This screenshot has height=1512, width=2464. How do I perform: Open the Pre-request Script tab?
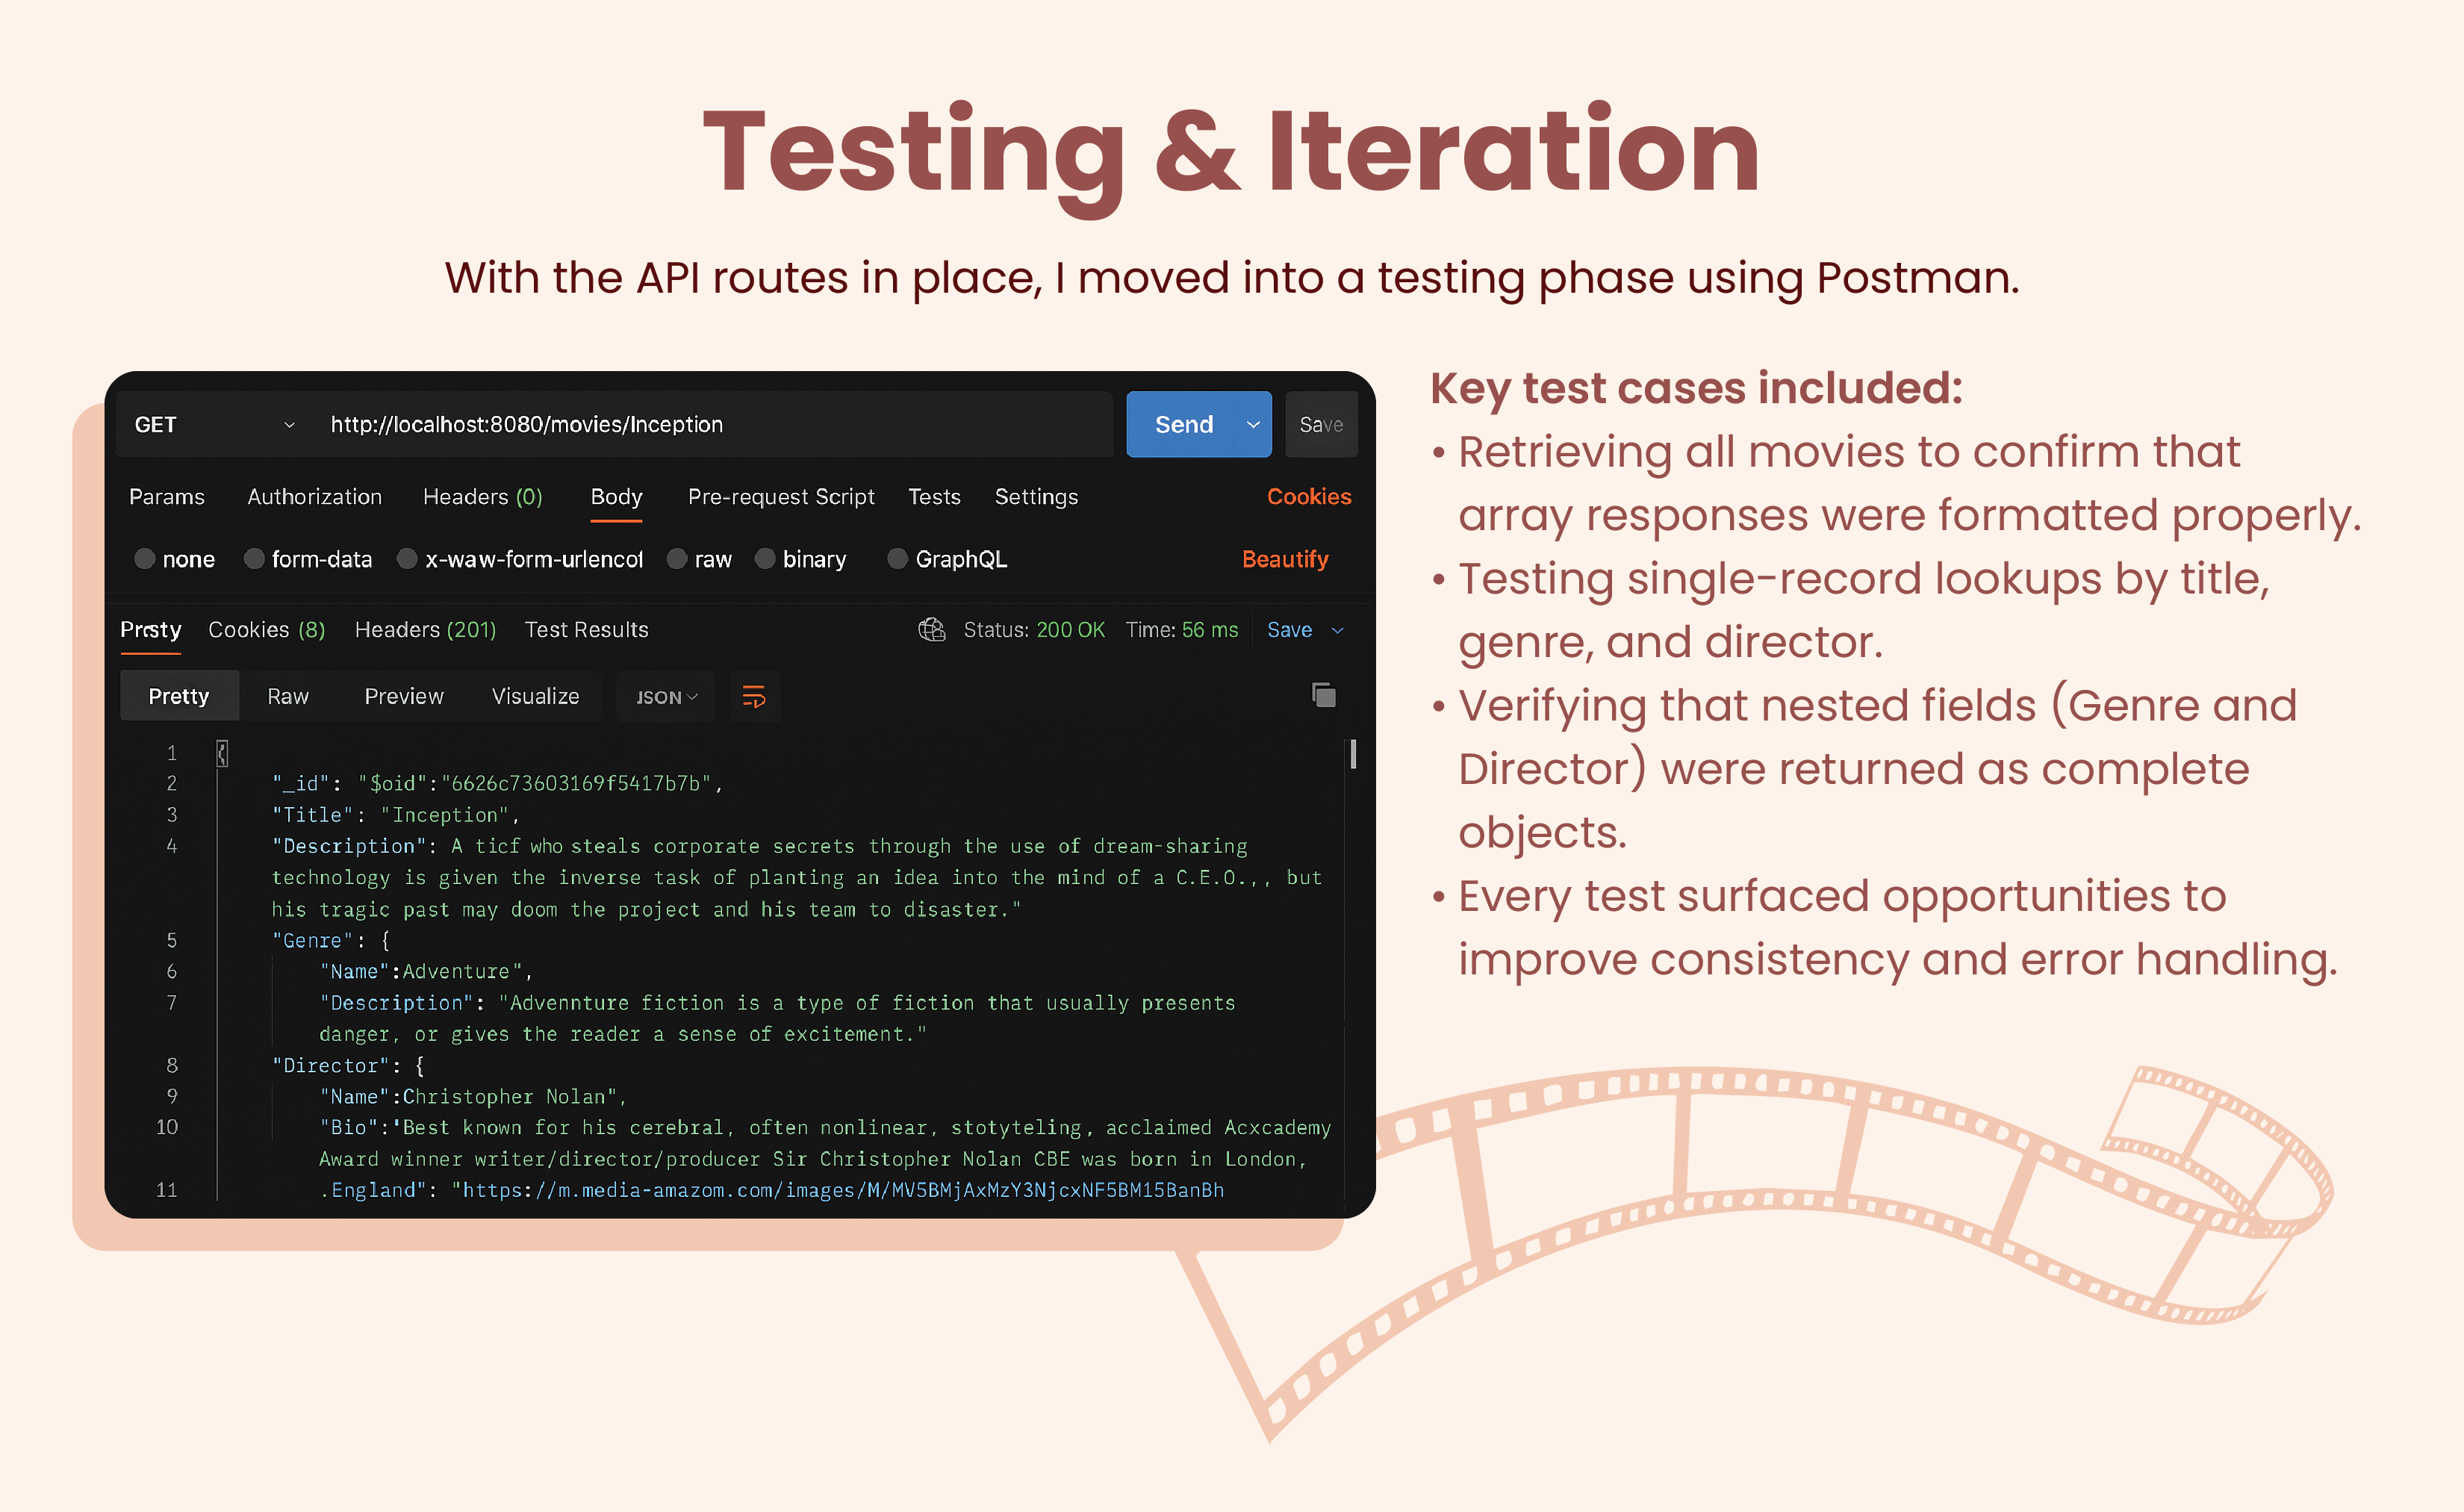[781, 497]
